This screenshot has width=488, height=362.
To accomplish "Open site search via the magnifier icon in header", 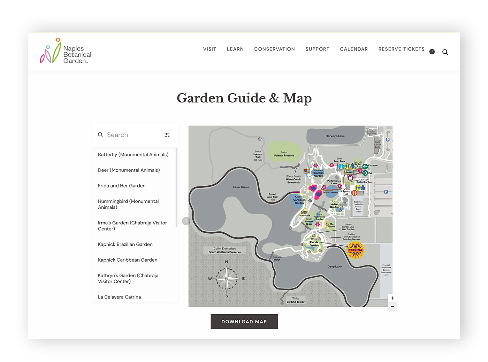I will coord(445,52).
